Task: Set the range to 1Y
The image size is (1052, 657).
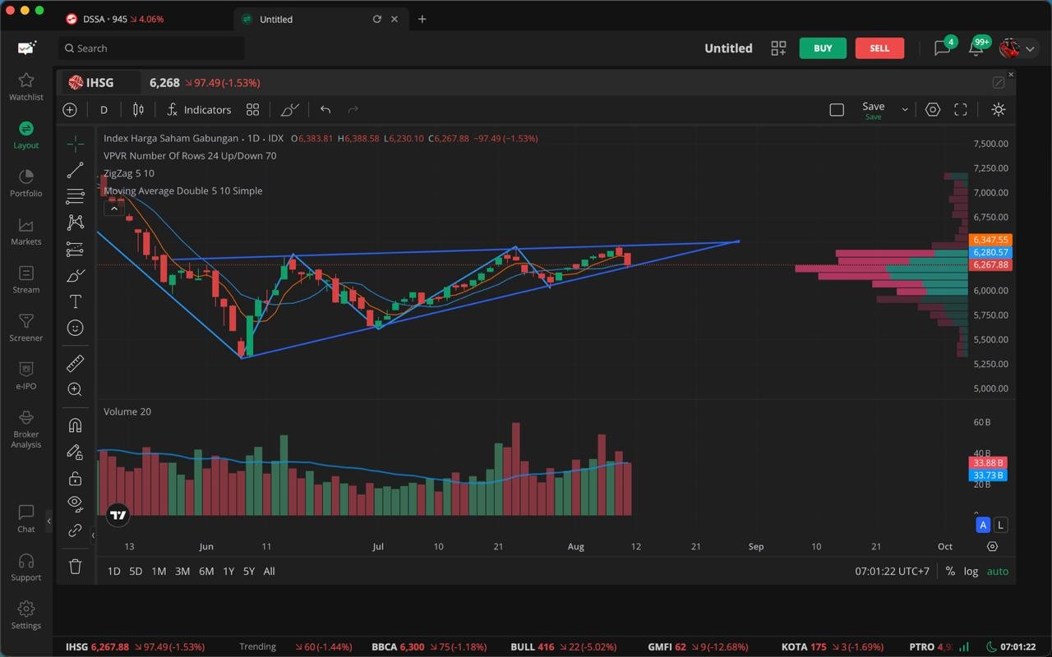Action: (228, 571)
